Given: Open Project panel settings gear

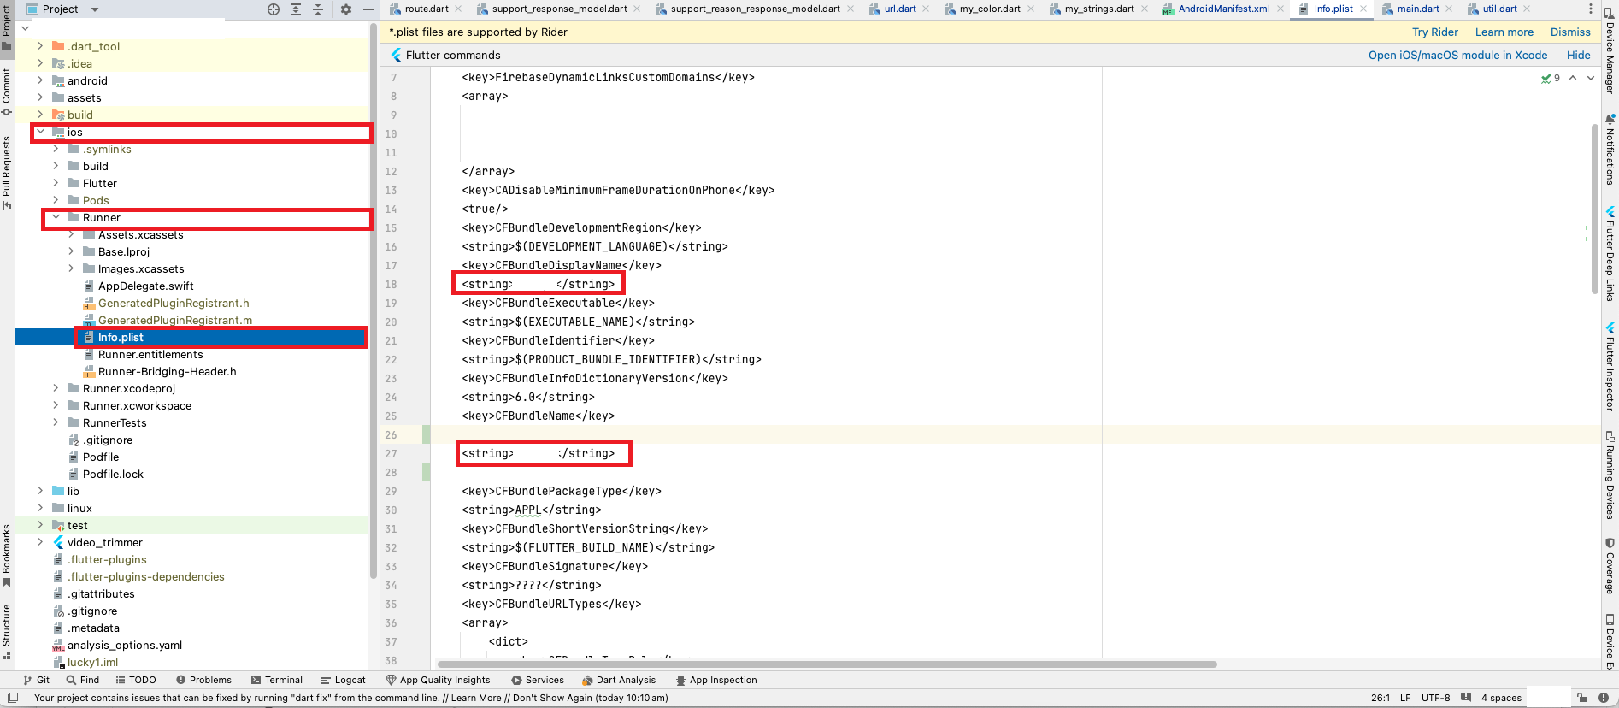Looking at the screenshot, I should [x=346, y=9].
